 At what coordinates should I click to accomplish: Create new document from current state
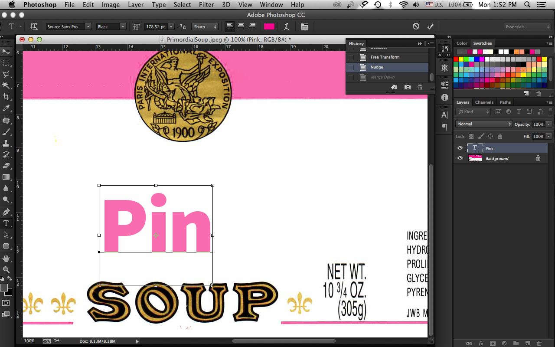(x=394, y=87)
